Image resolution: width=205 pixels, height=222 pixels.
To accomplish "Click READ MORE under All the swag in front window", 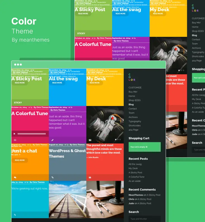I will click(57, 83).
